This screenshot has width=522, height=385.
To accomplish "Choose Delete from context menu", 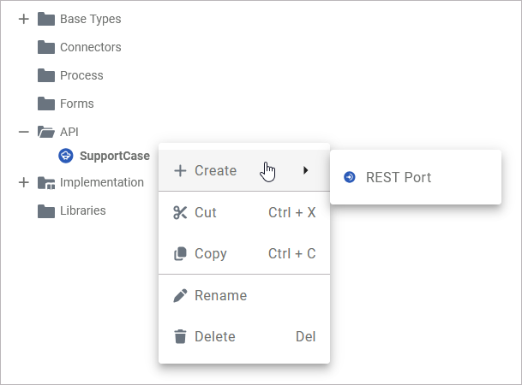I will (x=214, y=337).
